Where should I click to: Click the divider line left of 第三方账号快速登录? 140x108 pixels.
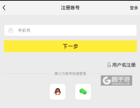coord(26,74)
